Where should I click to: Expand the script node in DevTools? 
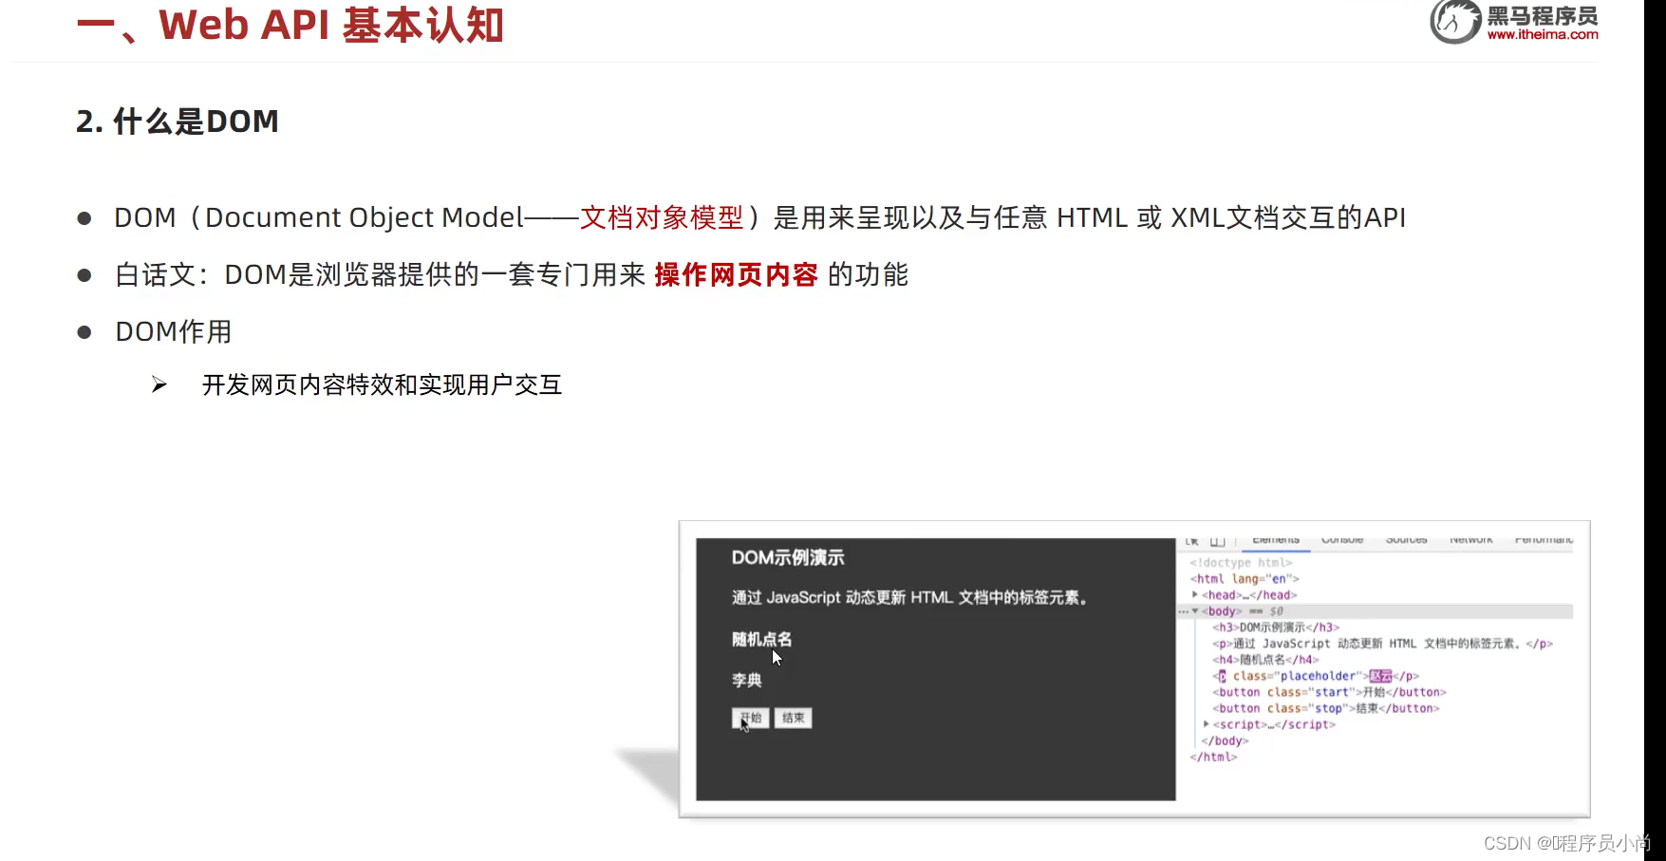1206,724
